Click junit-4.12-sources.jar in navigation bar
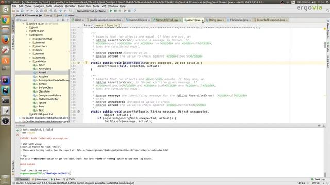Image resolution: width=330 pixels, height=185 pixels. click(29, 15)
